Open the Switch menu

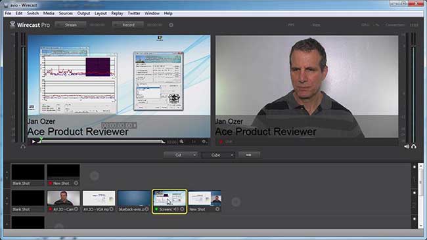click(33, 13)
